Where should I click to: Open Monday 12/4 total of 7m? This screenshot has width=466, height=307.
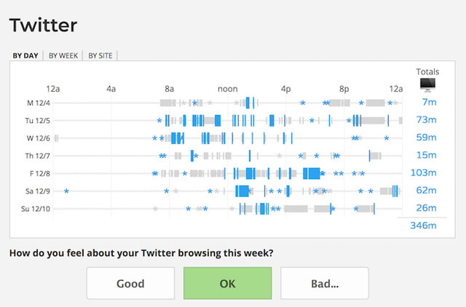tap(428, 103)
